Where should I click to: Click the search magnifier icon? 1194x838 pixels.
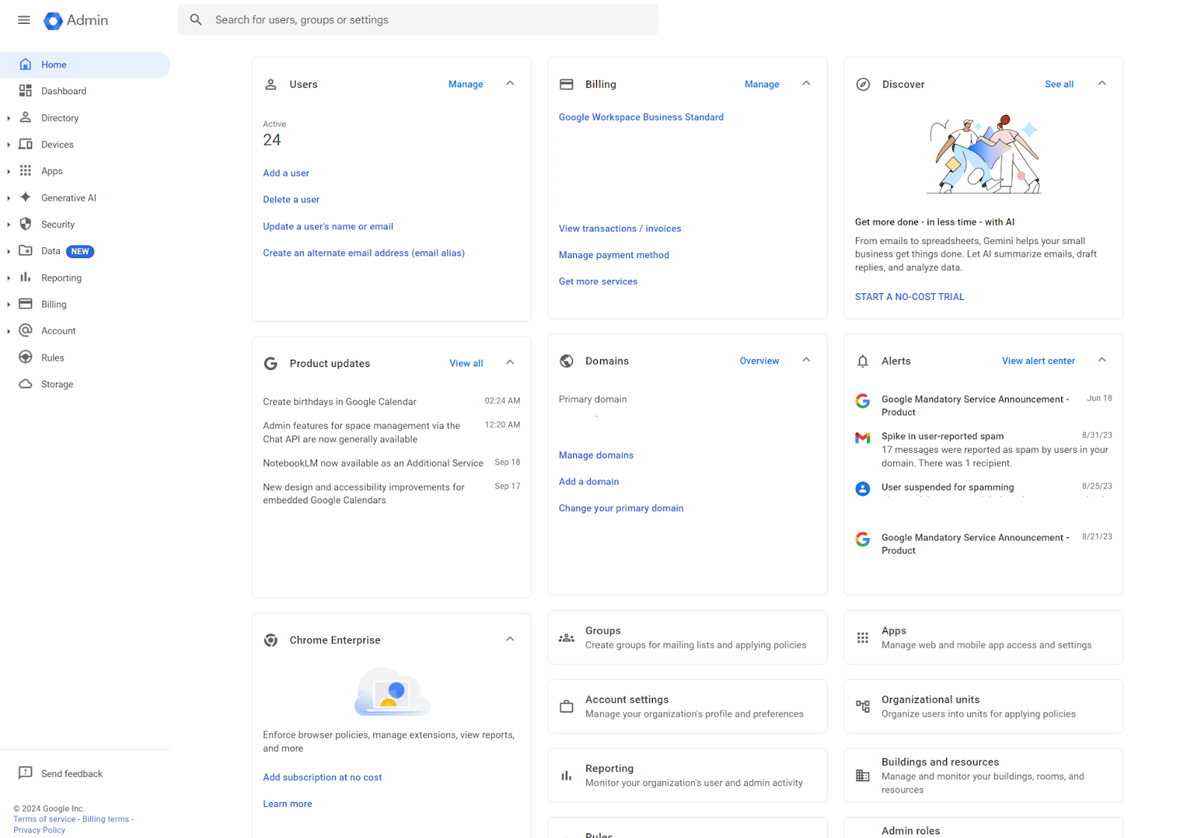pyautogui.click(x=196, y=20)
